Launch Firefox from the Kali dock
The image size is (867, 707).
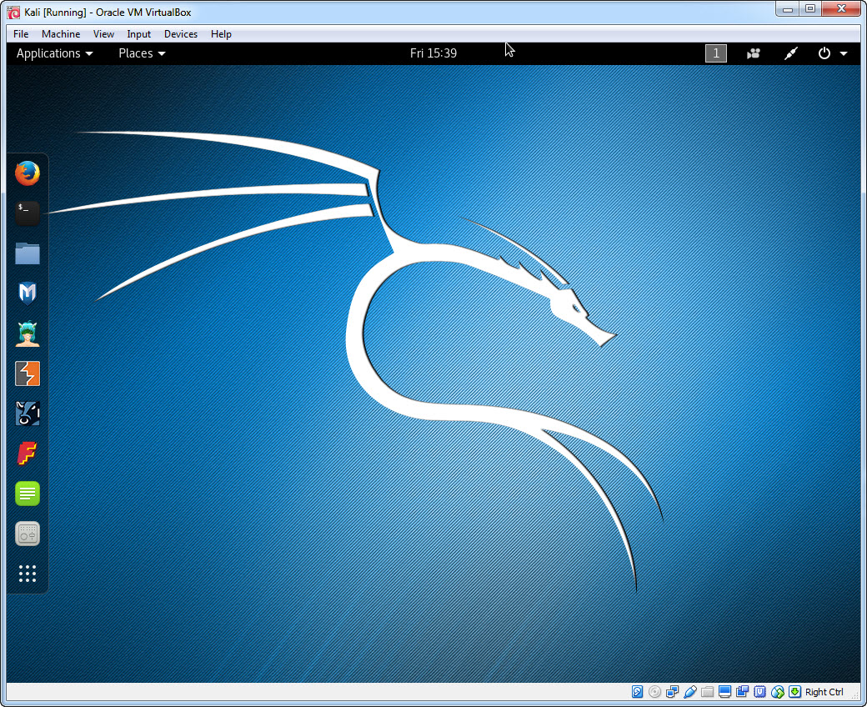click(x=27, y=173)
